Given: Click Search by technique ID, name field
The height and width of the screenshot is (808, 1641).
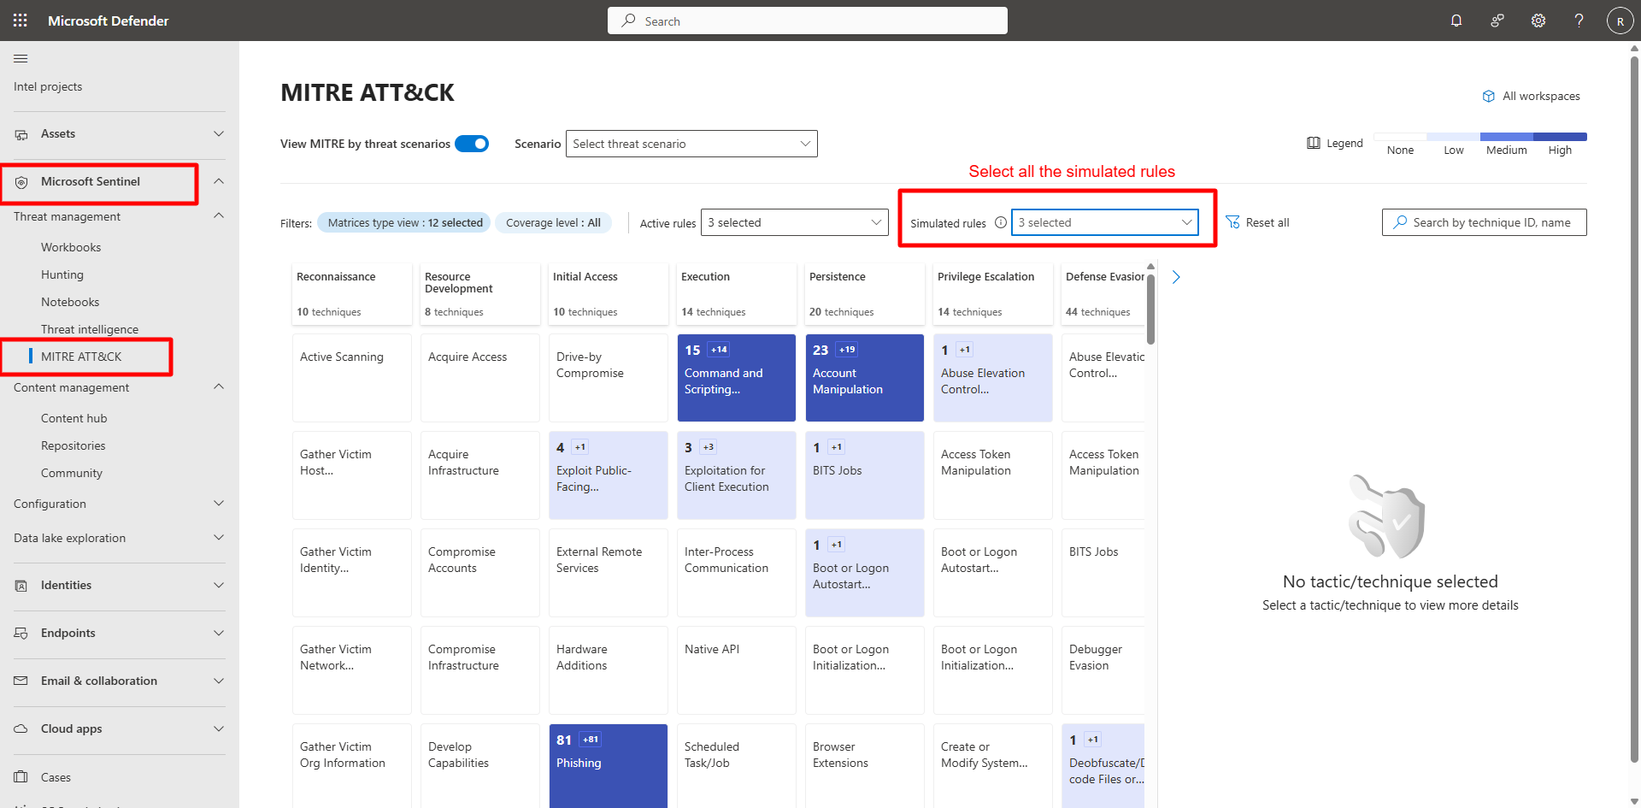Looking at the screenshot, I should click(x=1484, y=222).
